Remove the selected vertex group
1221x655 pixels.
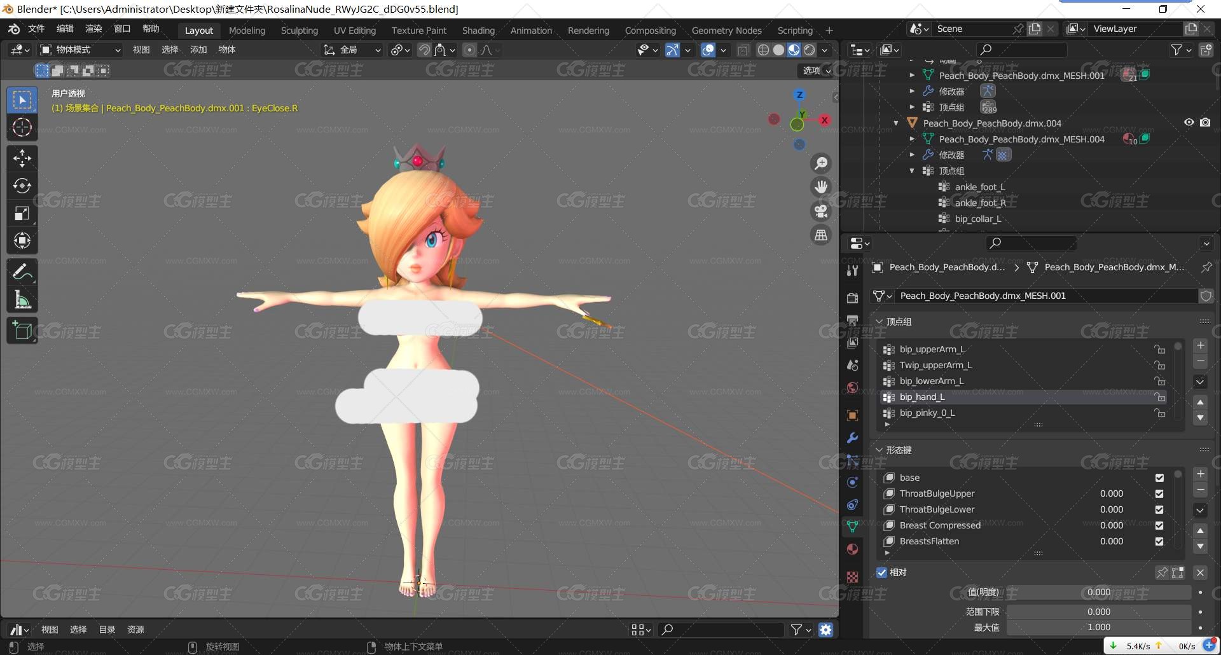tap(1200, 362)
